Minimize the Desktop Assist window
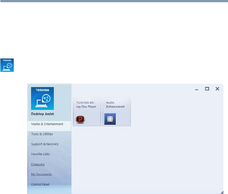This screenshot has height=194, width=228. pos(197,90)
